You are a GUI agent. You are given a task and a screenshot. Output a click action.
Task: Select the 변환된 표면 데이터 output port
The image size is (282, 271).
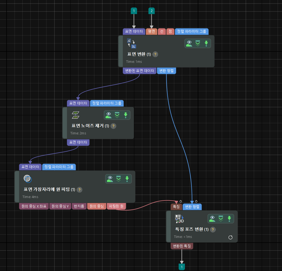click(139, 71)
